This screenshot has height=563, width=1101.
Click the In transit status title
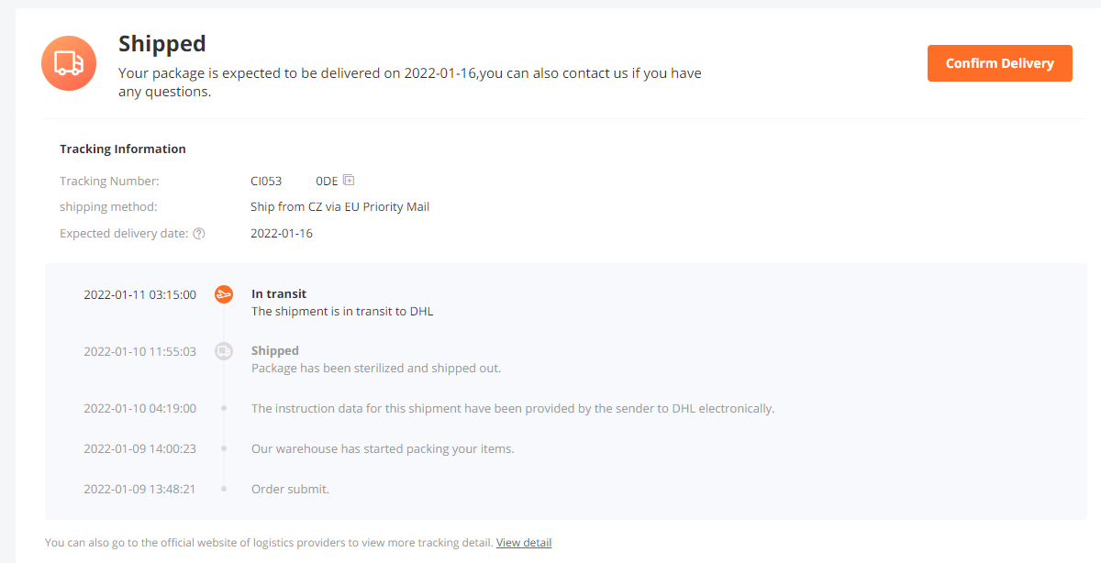pyautogui.click(x=279, y=294)
